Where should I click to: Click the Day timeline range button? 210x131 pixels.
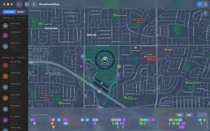[189, 115]
